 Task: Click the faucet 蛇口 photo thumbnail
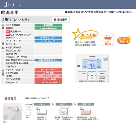pyautogui.click(x=12, y=111)
